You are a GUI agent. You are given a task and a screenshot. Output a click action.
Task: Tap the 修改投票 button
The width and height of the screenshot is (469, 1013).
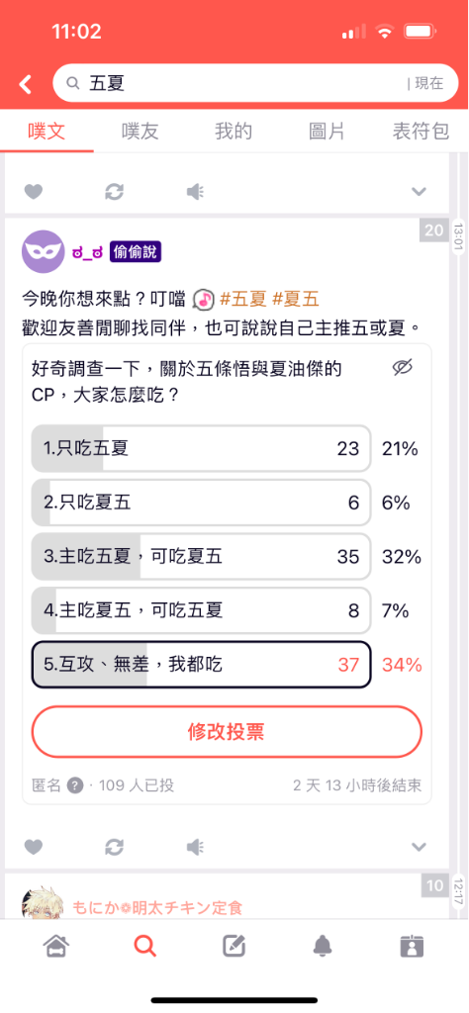click(227, 731)
